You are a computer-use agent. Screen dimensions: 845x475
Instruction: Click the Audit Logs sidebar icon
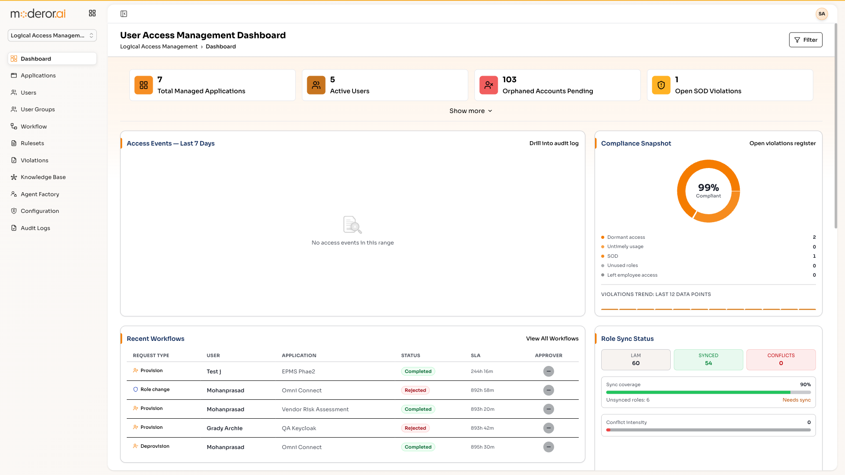pyautogui.click(x=14, y=228)
